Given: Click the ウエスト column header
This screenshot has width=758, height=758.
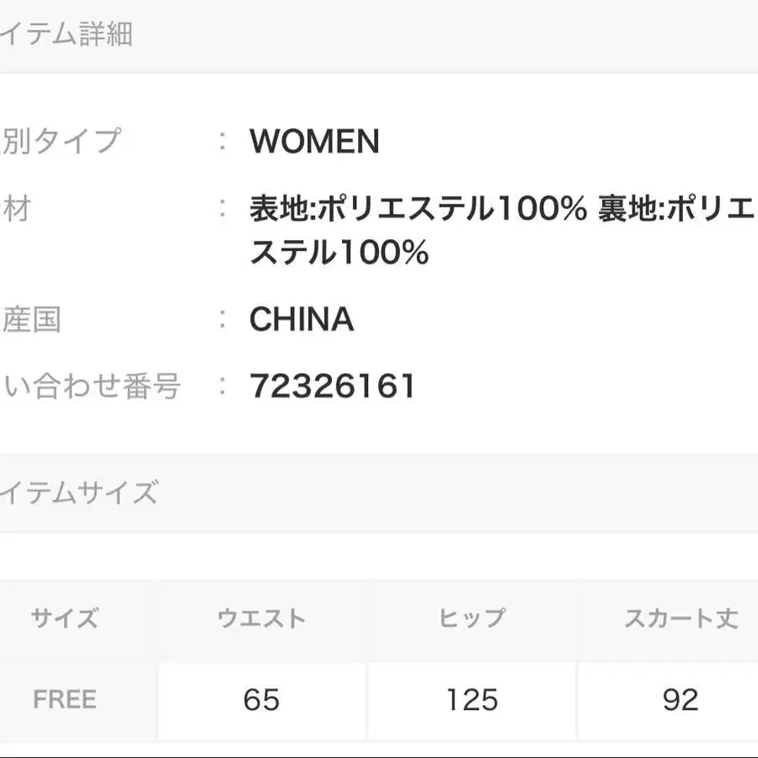Looking at the screenshot, I should (261, 619).
